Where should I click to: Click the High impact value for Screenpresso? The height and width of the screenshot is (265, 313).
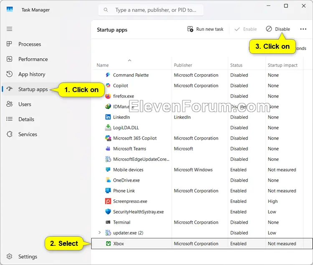273,201
